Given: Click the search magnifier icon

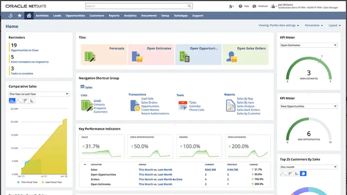Looking at the screenshot, I should point(189,6).
